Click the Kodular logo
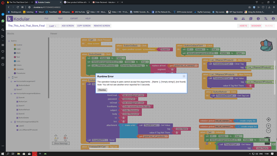The image size is (277, 156). point(18,19)
